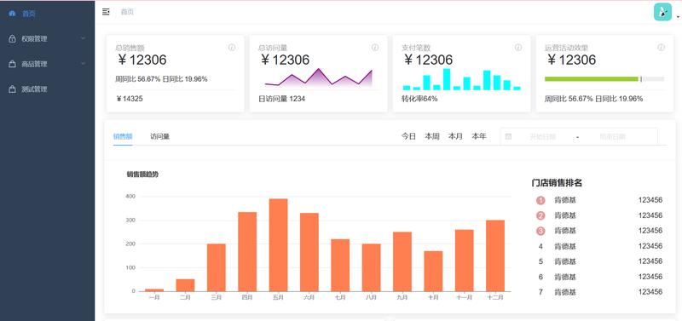Click the info icon on 支付笔数 card

click(x=518, y=48)
